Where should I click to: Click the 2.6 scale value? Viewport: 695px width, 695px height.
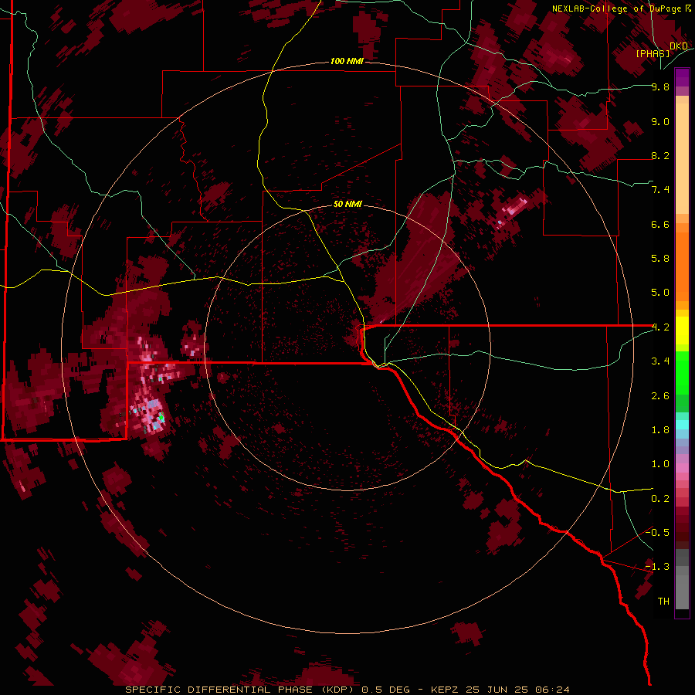(x=660, y=396)
